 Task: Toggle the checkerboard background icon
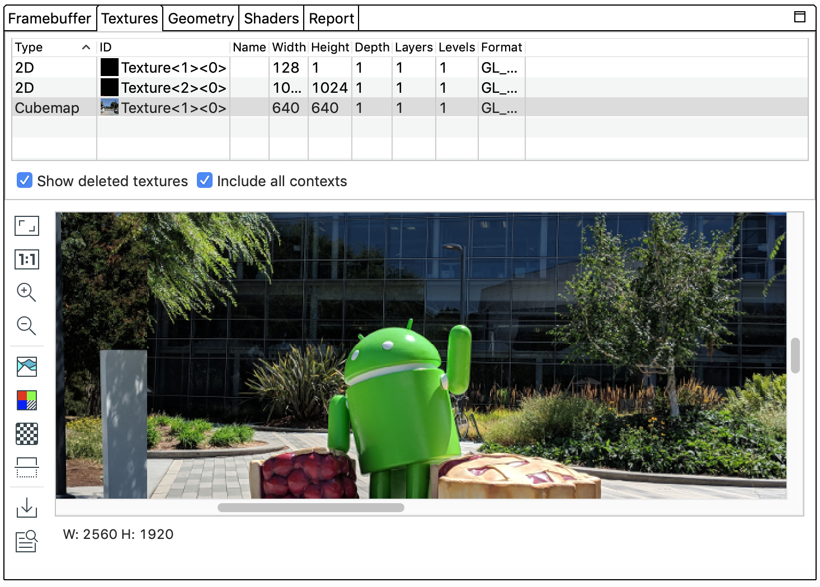coord(27,434)
